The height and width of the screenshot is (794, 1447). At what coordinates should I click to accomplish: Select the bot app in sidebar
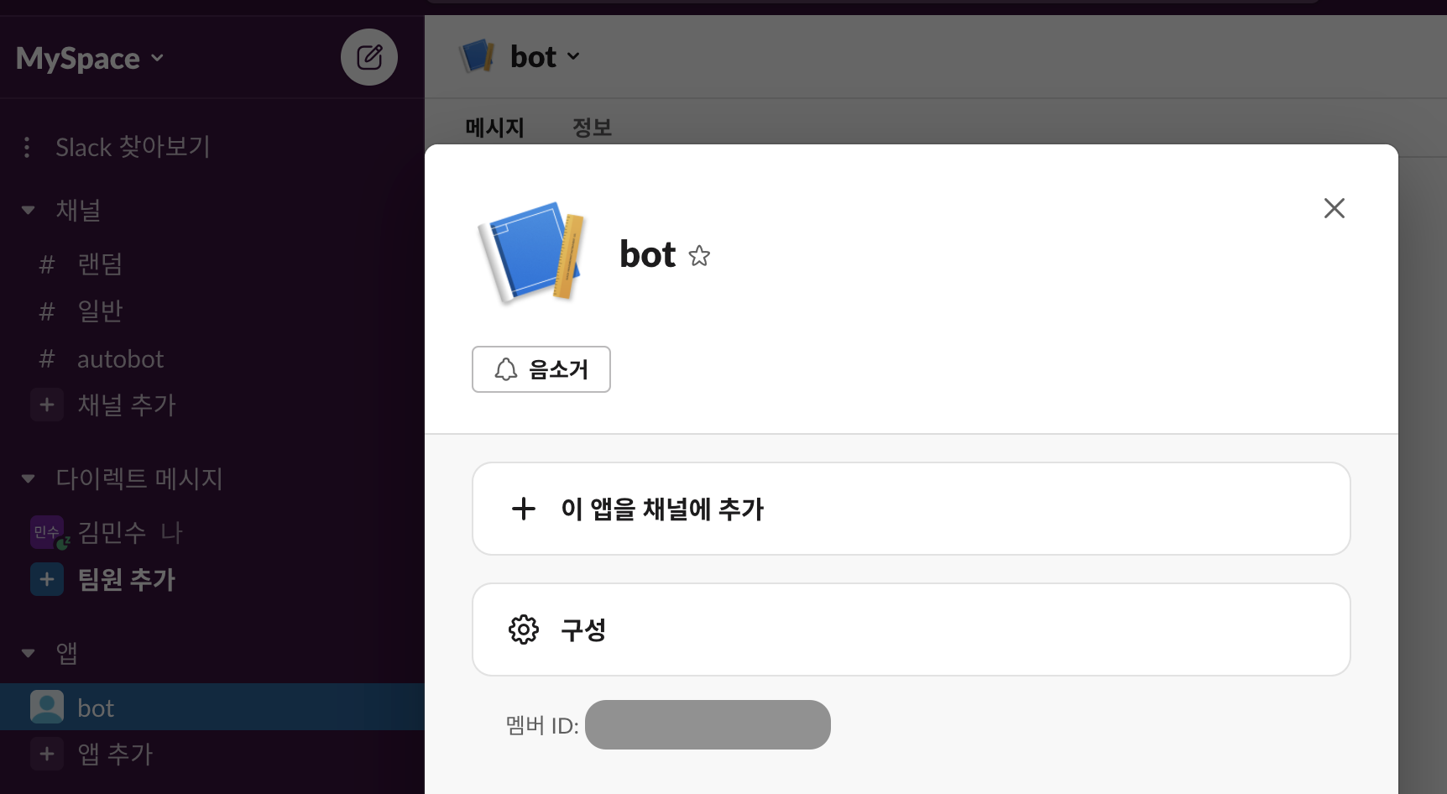click(x=212, y=707)
